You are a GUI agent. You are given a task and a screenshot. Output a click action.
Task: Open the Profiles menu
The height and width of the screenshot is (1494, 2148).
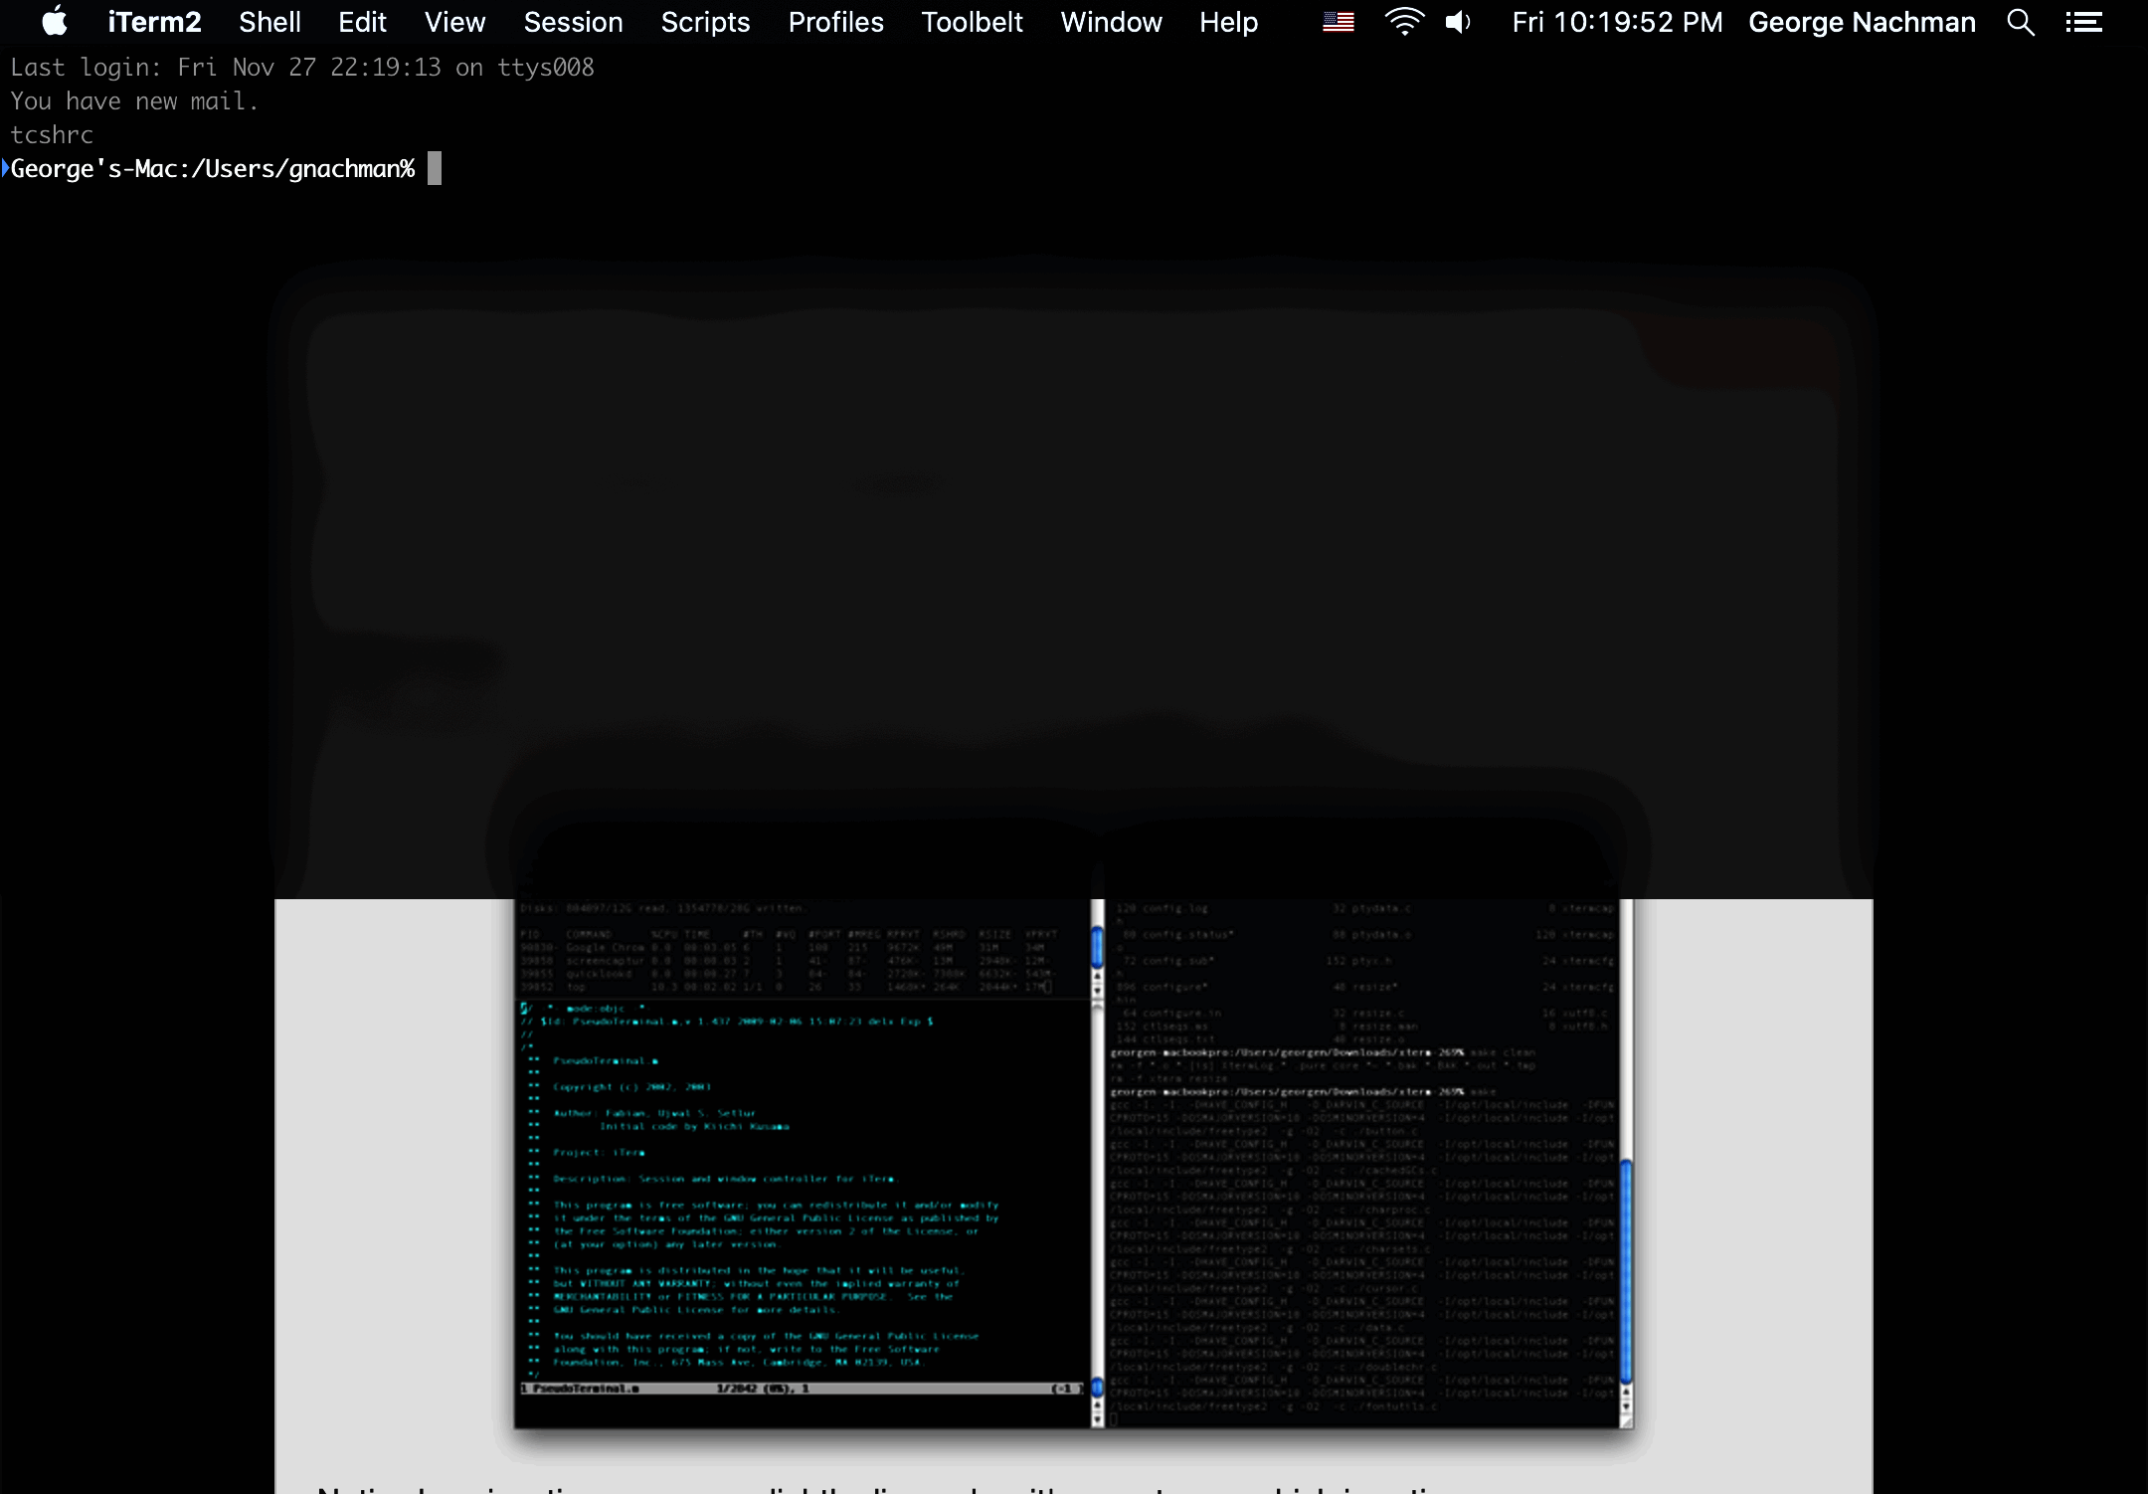click(835, 22)
